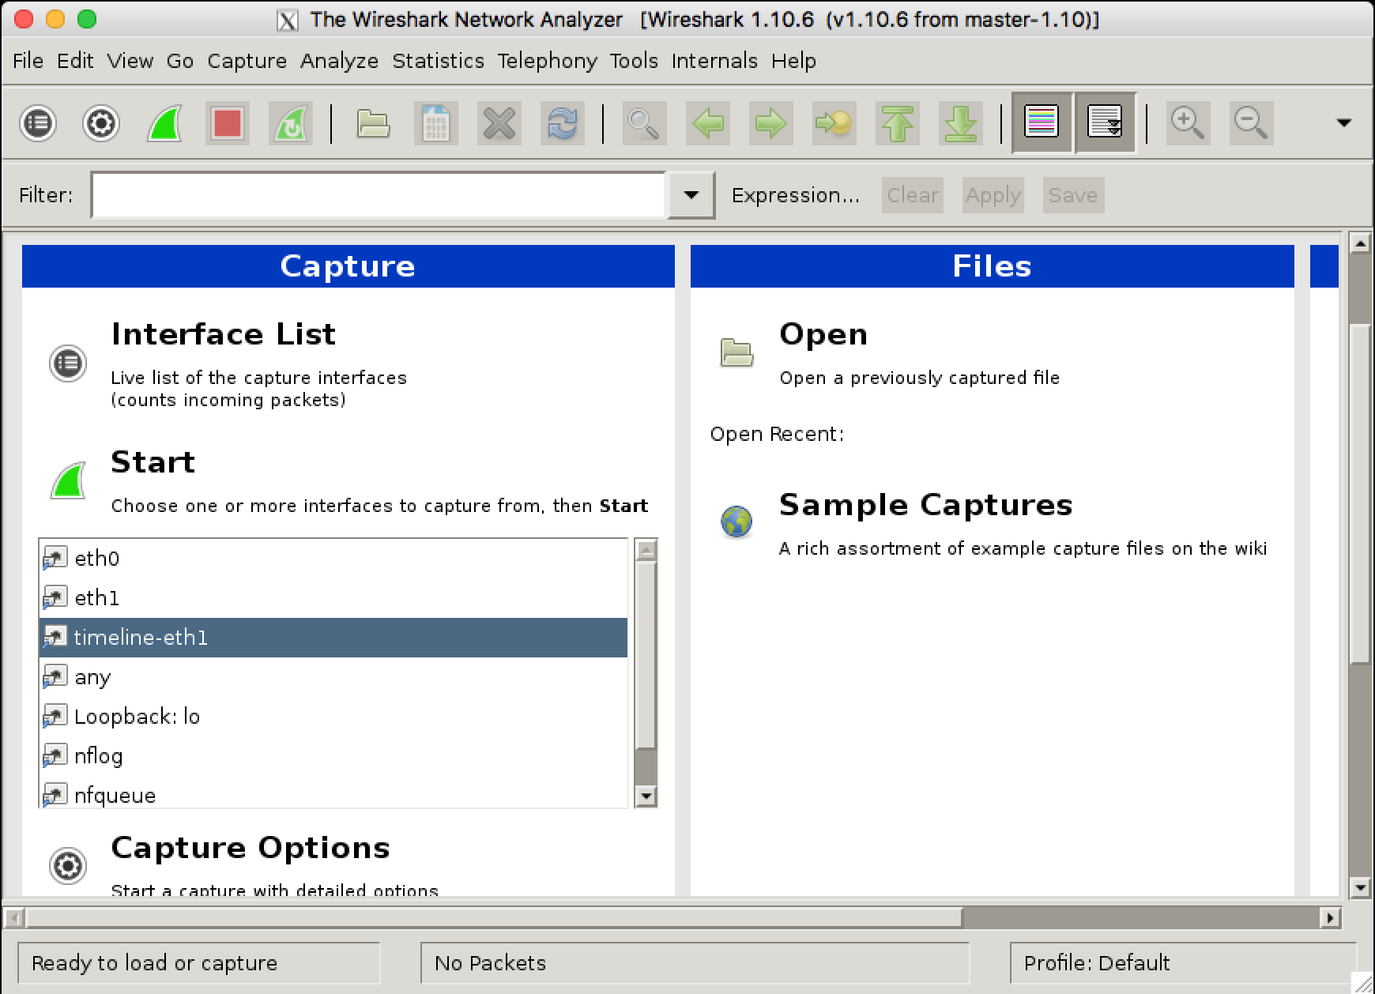Click the Expression... filter button
Viewport: 1375px width, 994px height.
(796, 195)
